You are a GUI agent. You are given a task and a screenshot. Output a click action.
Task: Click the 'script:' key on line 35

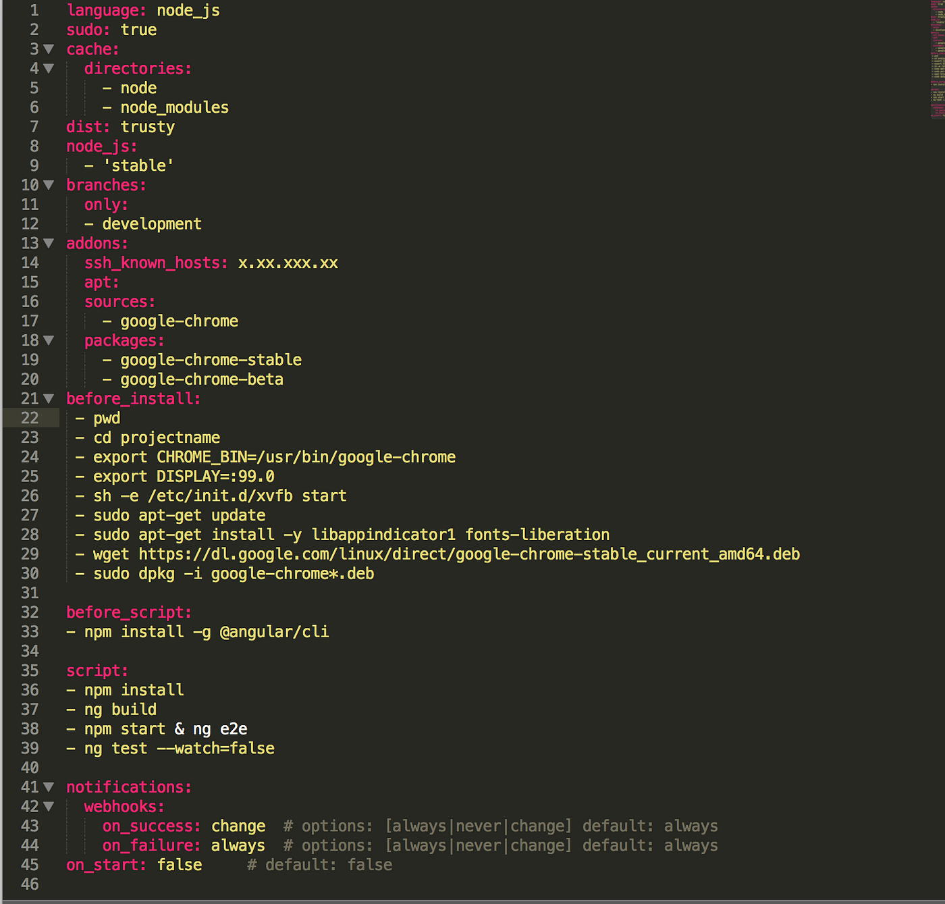click(x=97, y=671)
